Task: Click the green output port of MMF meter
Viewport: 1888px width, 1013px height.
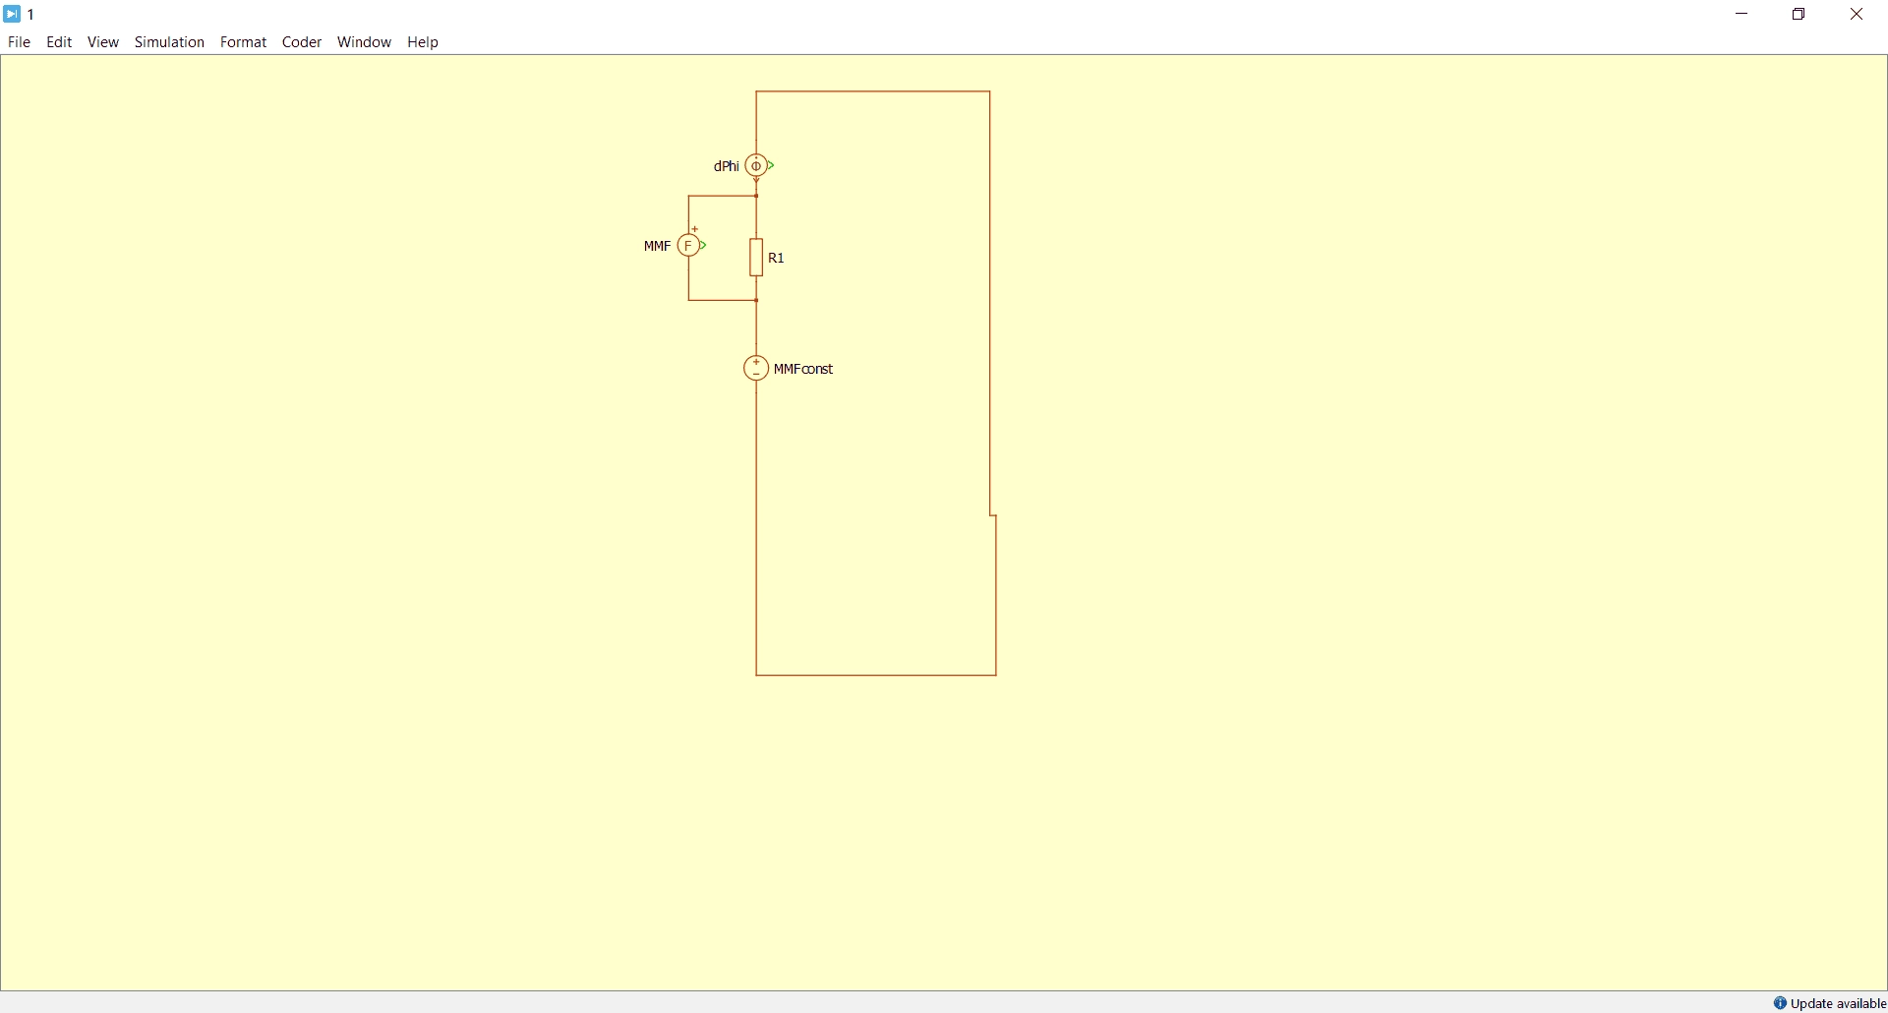Action: click(x=704, y=245)
